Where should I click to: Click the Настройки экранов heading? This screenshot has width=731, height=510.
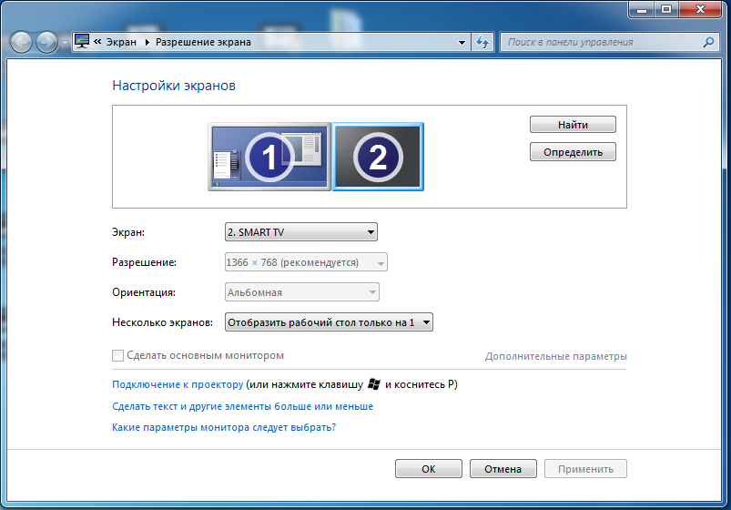tap(174, 86)
